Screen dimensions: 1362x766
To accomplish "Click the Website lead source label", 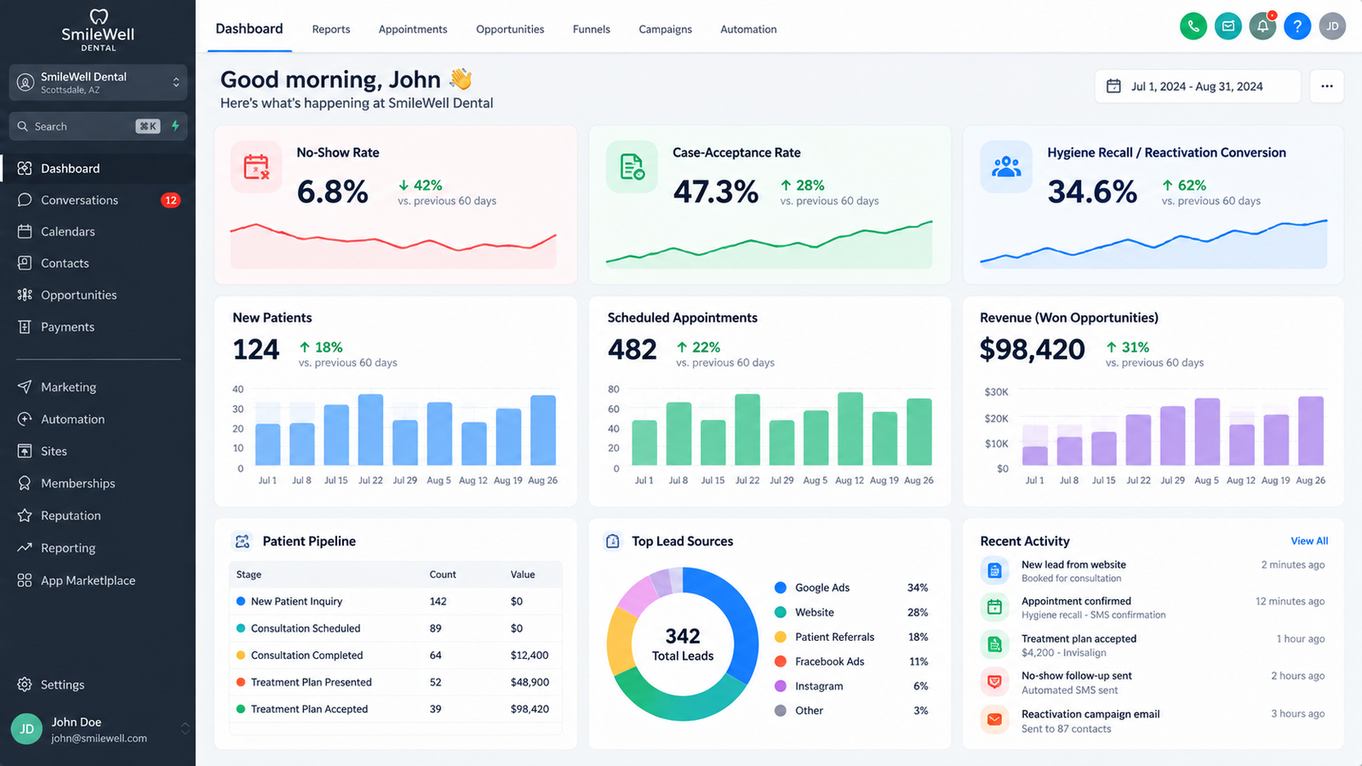I will pos(815,612).
